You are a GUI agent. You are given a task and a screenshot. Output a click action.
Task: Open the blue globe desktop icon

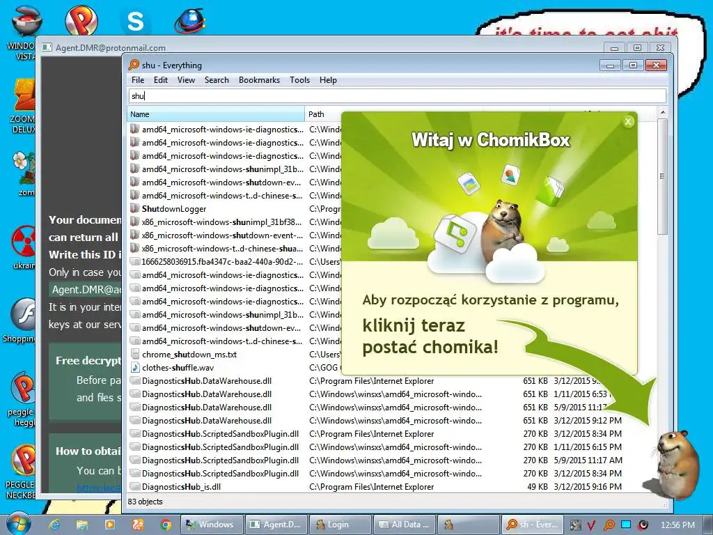190,20
